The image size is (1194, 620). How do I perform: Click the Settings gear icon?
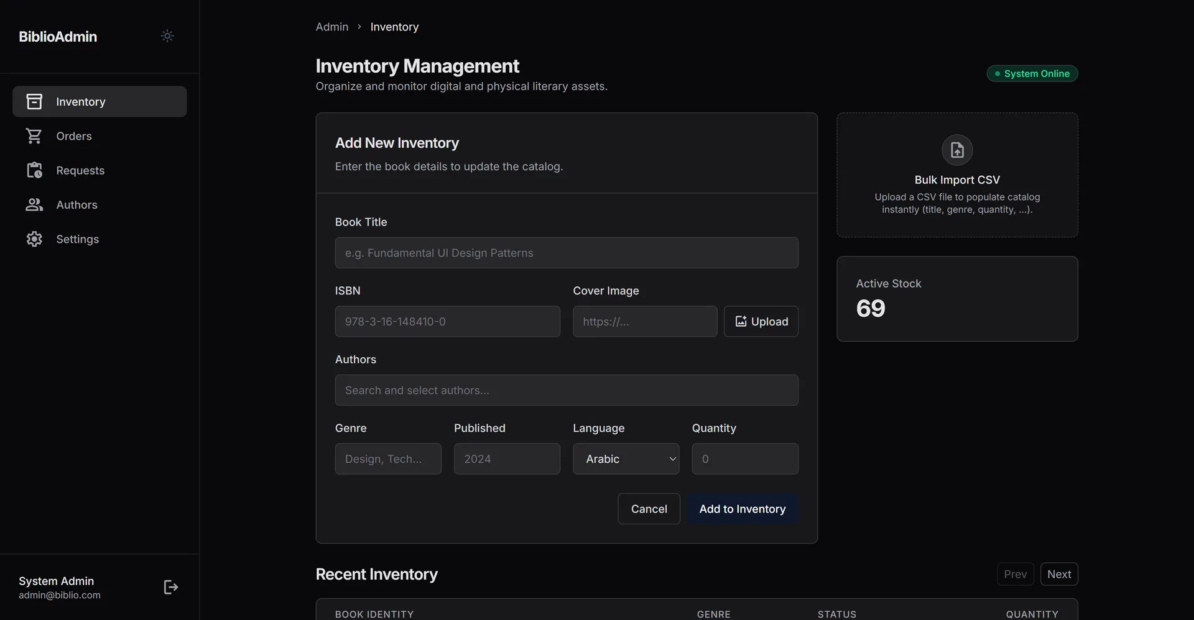pyautogui.click(x=34, y=239)
